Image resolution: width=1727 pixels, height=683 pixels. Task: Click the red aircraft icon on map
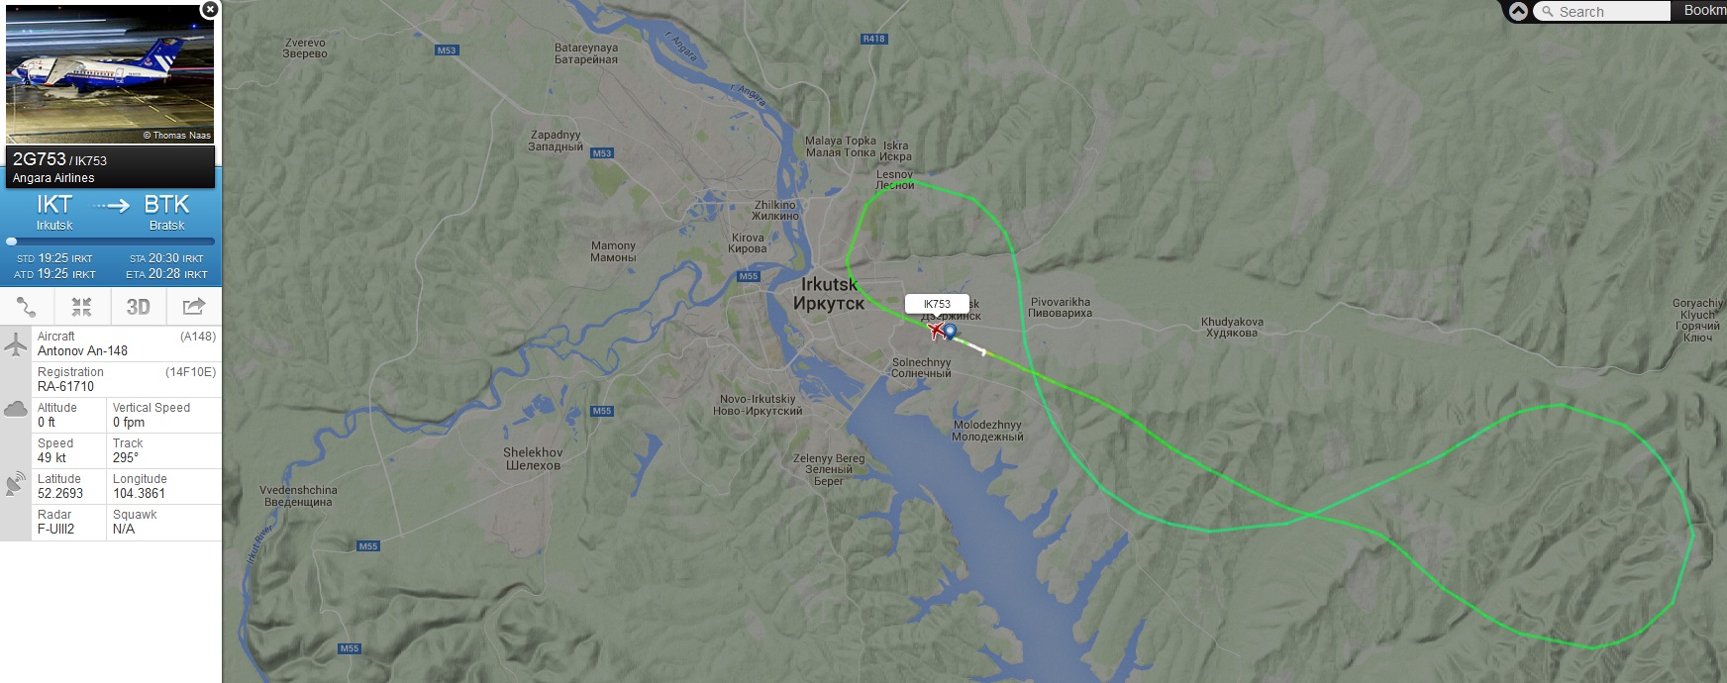pos(935,330)
